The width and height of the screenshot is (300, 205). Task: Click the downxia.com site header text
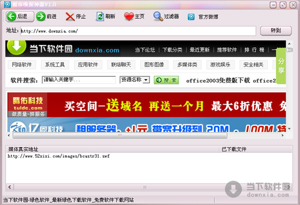[x=97, y=50]
